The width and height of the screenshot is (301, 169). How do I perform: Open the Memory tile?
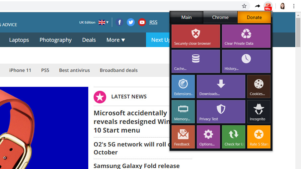183,112
